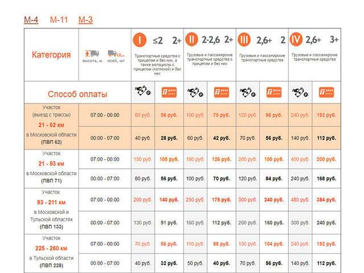Viewport: 364px width, 273px height.
Task: Click 'высота, м' caption
Action: tap(92, 61)
